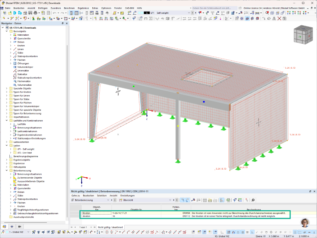Screen dimensions: 317x238
Task: Open the Berechnen menu
Action: click(69, 8)
